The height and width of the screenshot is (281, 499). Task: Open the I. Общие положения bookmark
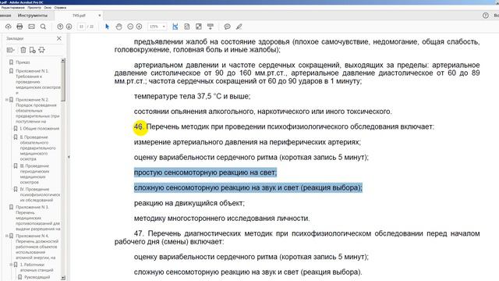pos(40,129)
